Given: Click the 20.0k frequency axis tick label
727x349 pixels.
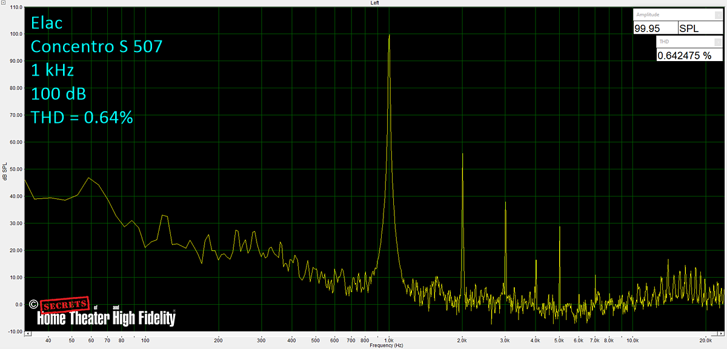Looking at the screenshot, I should point(705,340).
